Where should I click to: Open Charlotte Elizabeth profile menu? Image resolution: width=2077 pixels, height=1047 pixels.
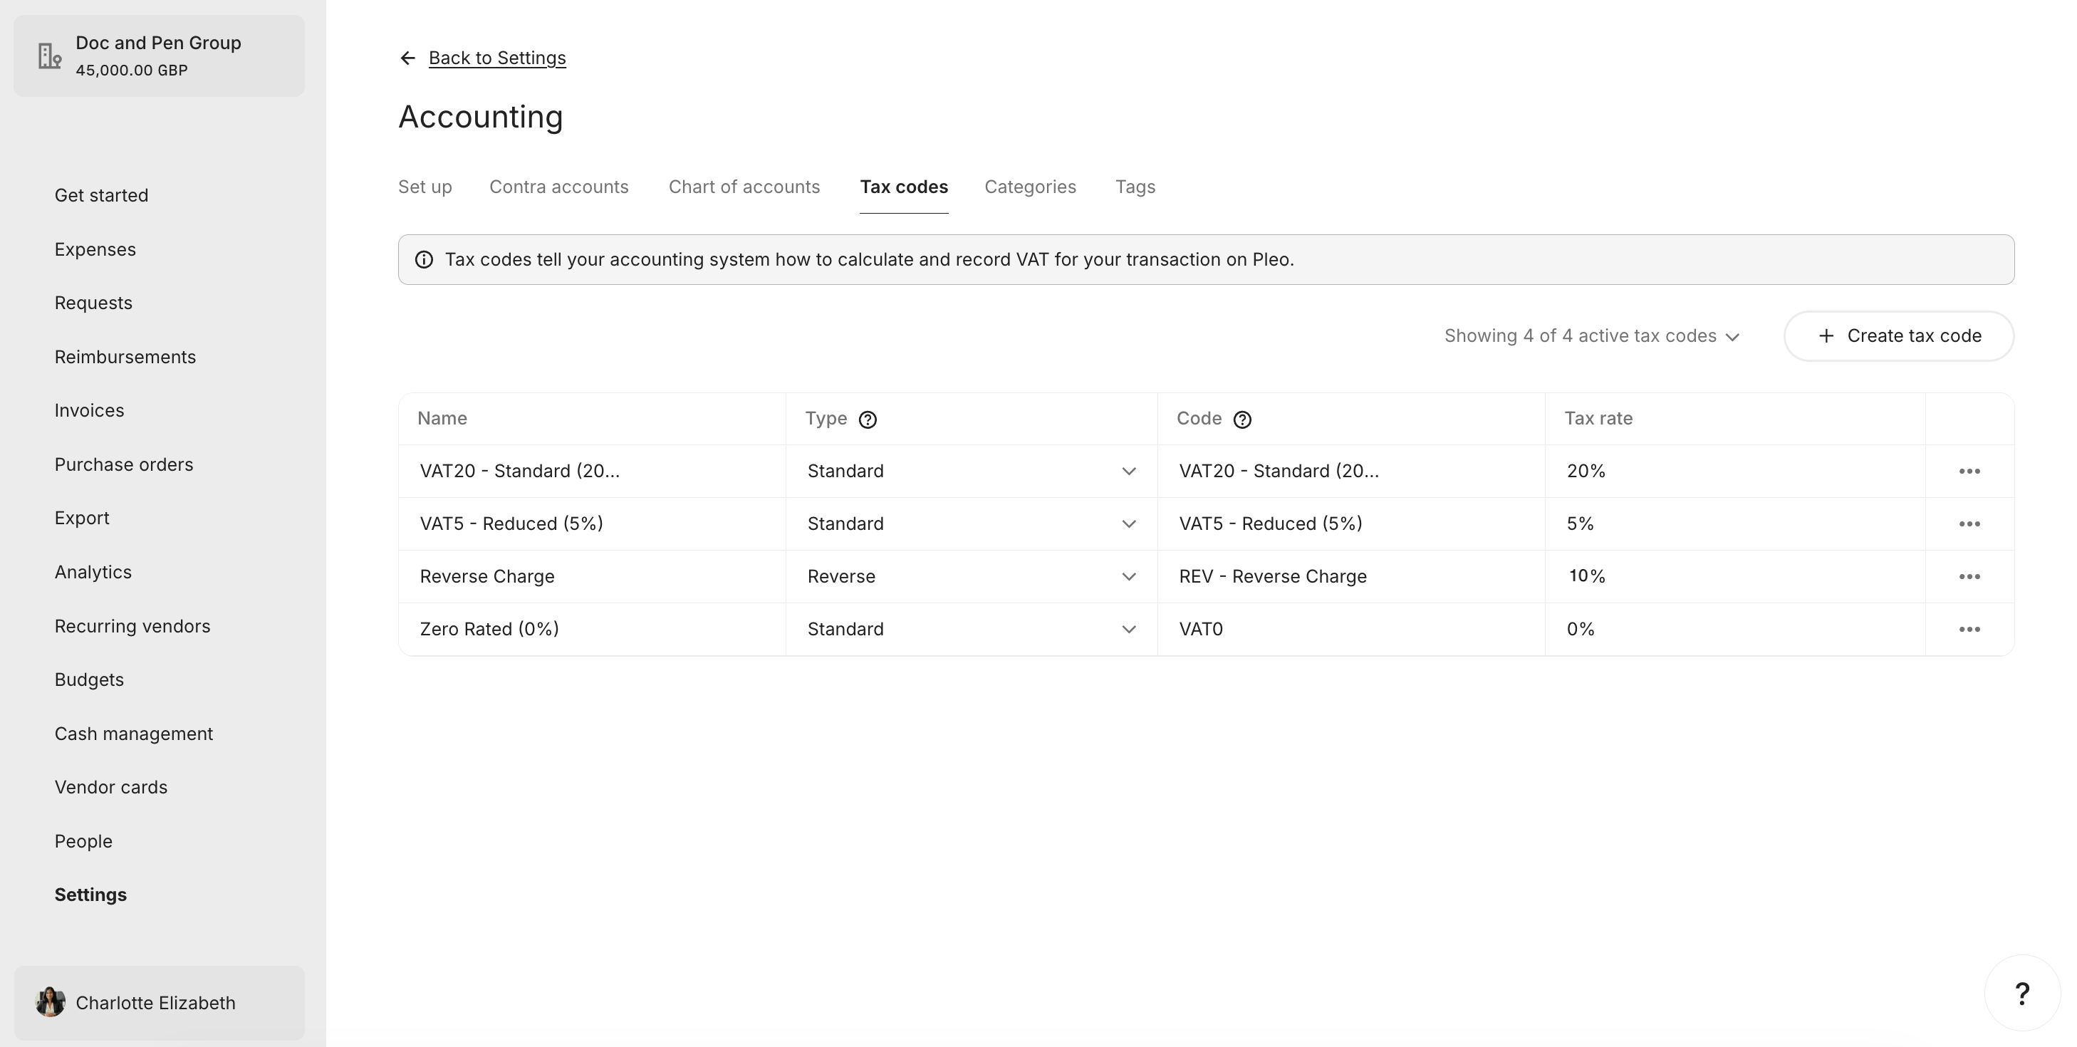[x=159, y=1003]
